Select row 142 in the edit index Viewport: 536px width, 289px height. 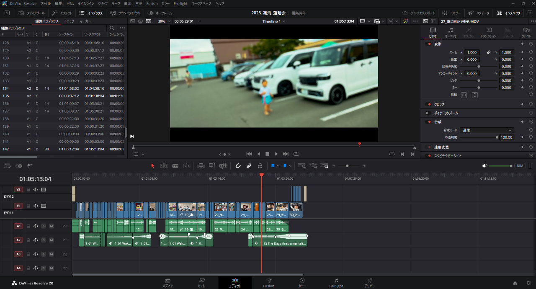pyautogui.click(x=63, y=149)
